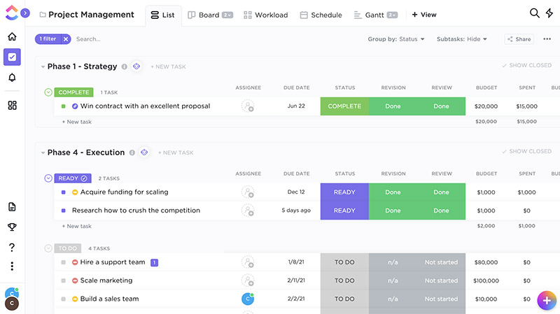Switch to the Board view tab
This screenshot has width=560, height=314.
[209, 15]
